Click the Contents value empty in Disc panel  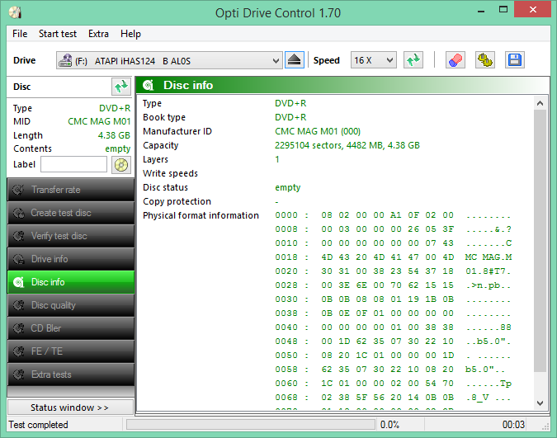[117, 148]
